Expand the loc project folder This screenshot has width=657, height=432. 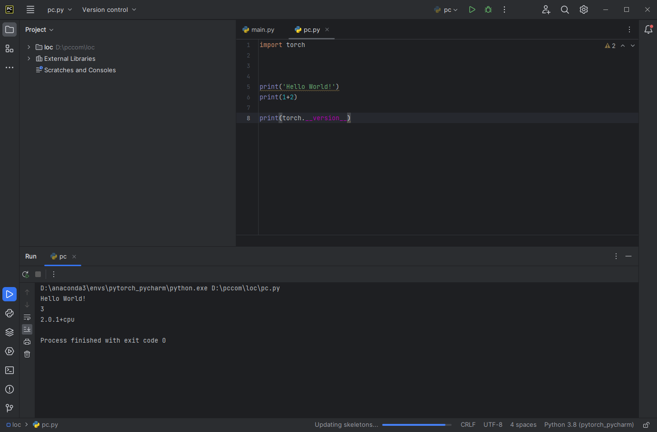(29, 47)
